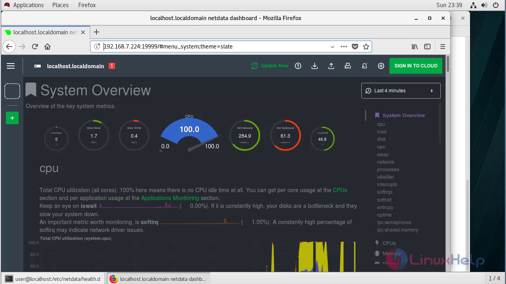Select the localhost.localdomain browser tab
The height and width of the screenshot is (284, 506).
[x=45, y=32]
